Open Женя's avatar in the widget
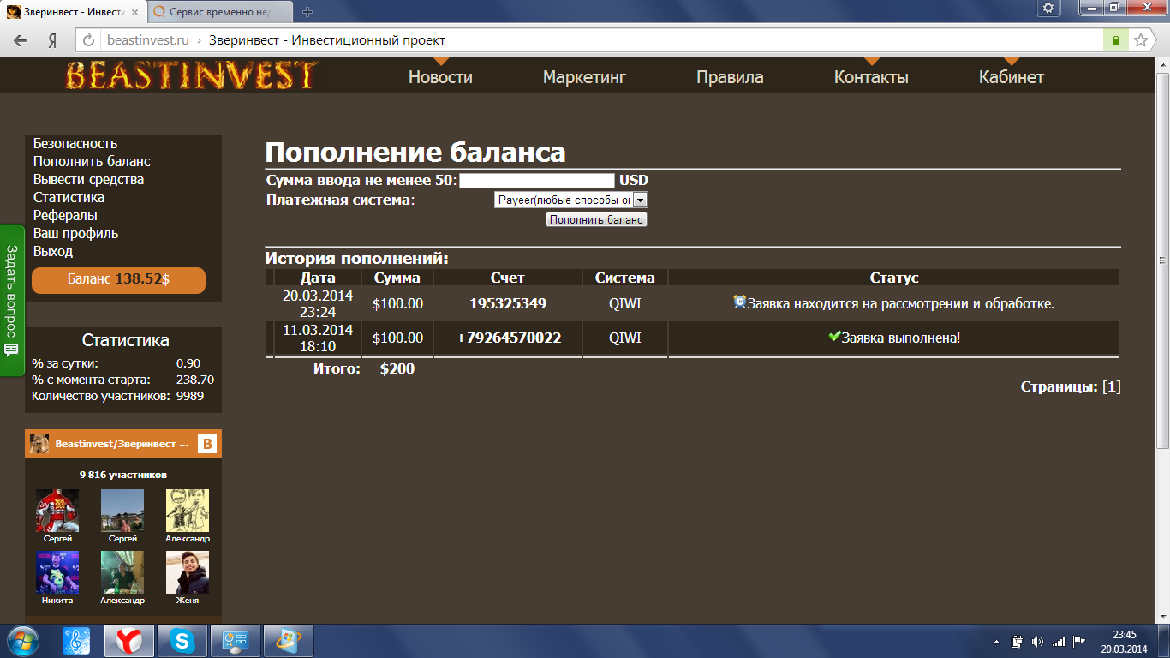Viewport: 1170px width, 658px height. (x=188, y=572)
